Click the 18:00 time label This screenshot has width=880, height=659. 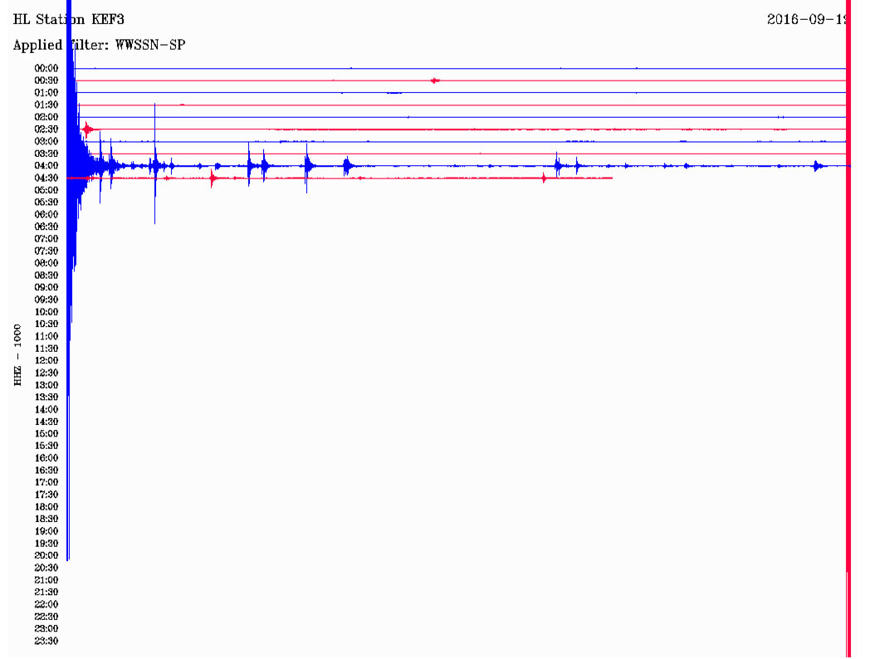click(46, 507)
